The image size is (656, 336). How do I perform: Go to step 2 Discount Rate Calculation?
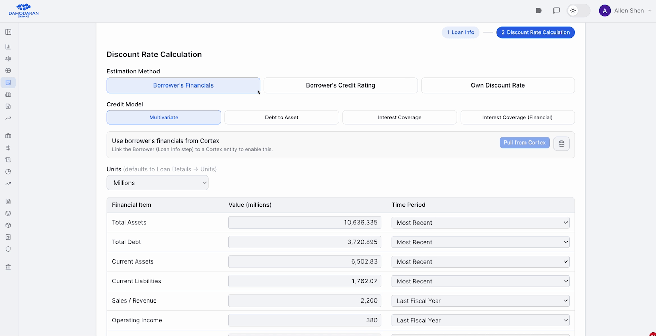pyautogui.click(x=535, y=32)
